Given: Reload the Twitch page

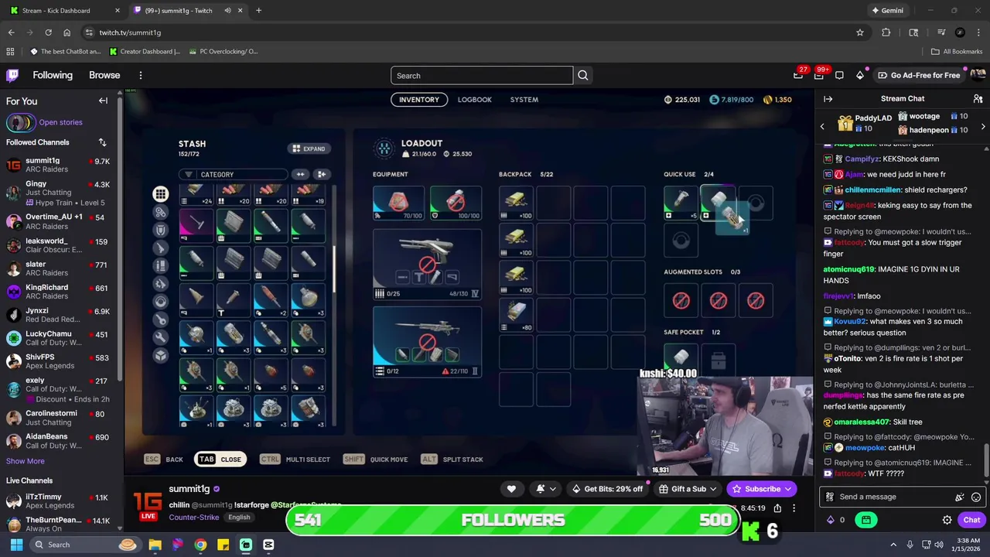Looking at the screenshot, I should click(x=48, y=32).
